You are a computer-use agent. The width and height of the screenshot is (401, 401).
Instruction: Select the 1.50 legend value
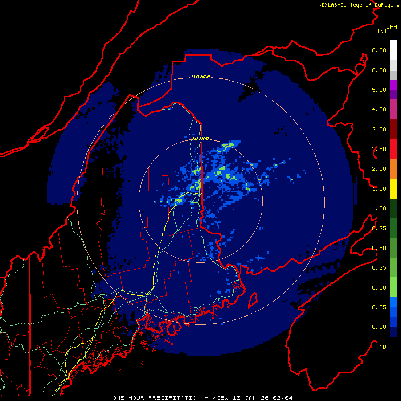[379, 189]
